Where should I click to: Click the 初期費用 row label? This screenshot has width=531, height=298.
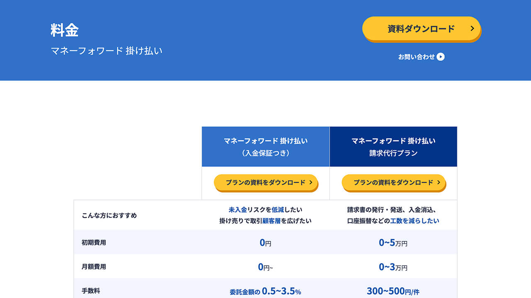(x=93, y=243)
